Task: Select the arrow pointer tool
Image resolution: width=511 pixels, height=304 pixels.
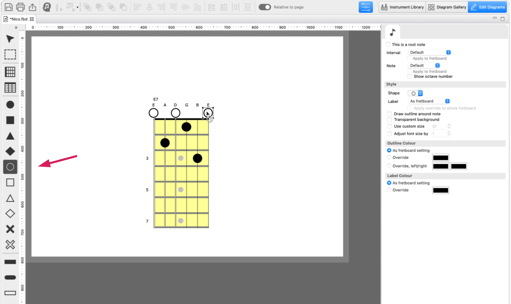Action: pos(10,39)
